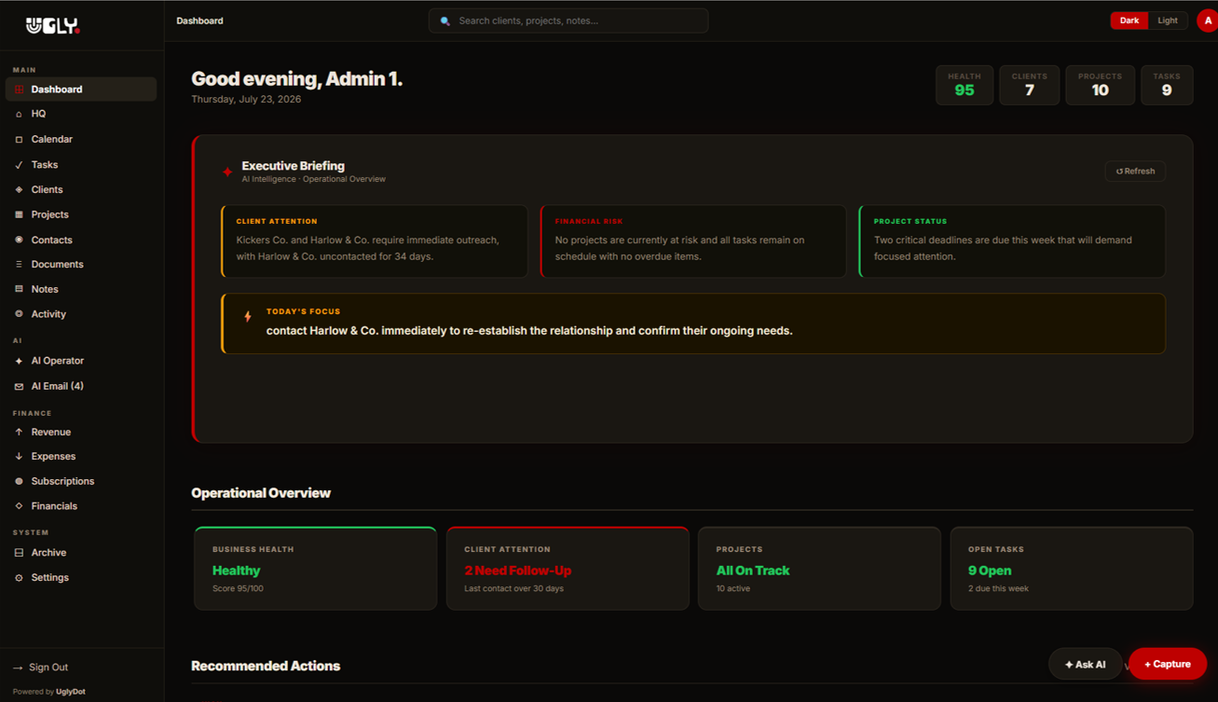The width and height of the screenshot is (1218, 702).
Task: Click the Contacts circle icon
Action: (x=19, y=240)
